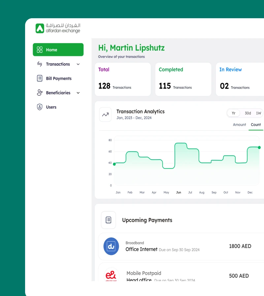The width and height of the screenshot is (264, 296).
Task: Open the Completed transactions card
Action: [183, 79]
